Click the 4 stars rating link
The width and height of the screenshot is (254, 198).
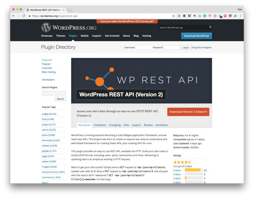coord(177,174)
